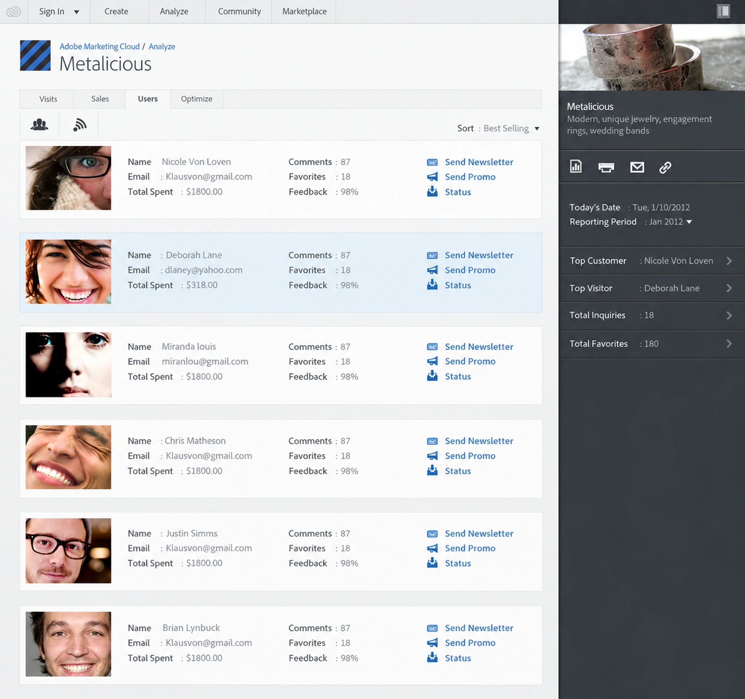Click the mail envelope icon in sidebar

click(x=637, y=167)
